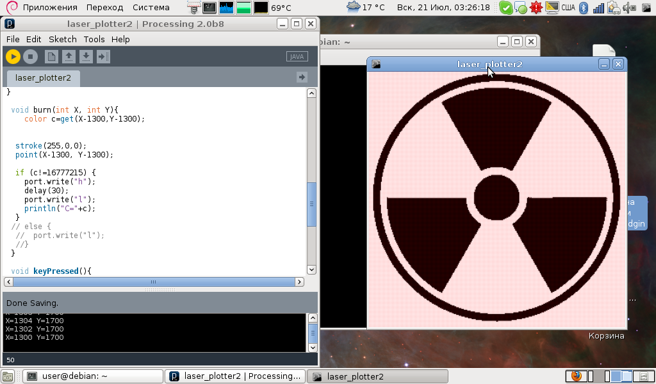Open the Debian logo in the top panel
Image resolution: width=656 pixels, height=384 pixels.
pos(12,7)
